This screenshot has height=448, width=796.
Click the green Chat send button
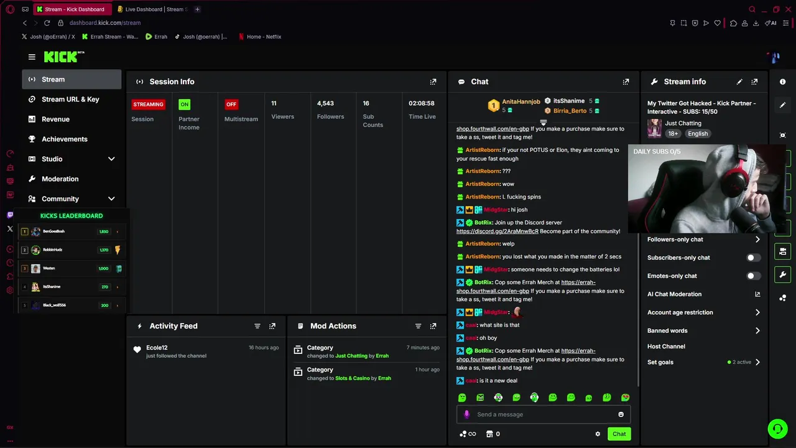point(619,434)
